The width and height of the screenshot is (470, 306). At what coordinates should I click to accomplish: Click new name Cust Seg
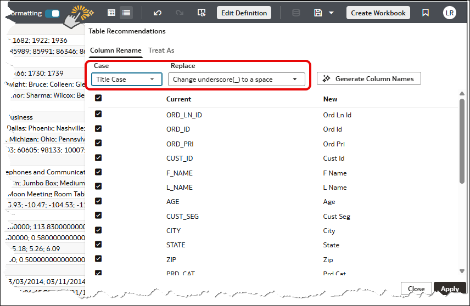pos(337,217)
